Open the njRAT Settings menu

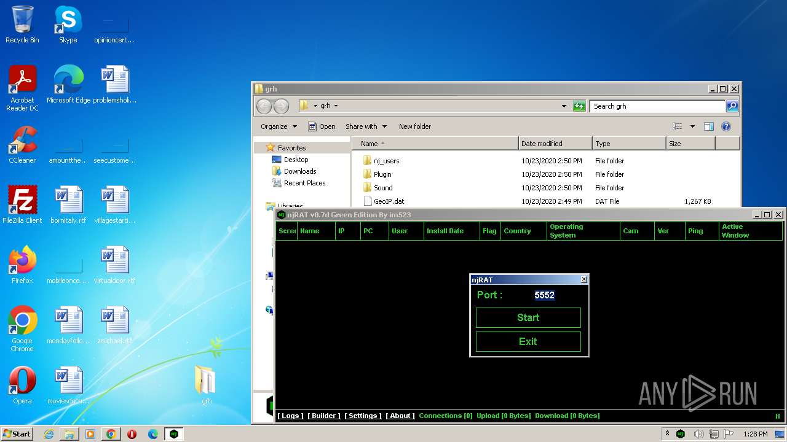click(363, 416)
